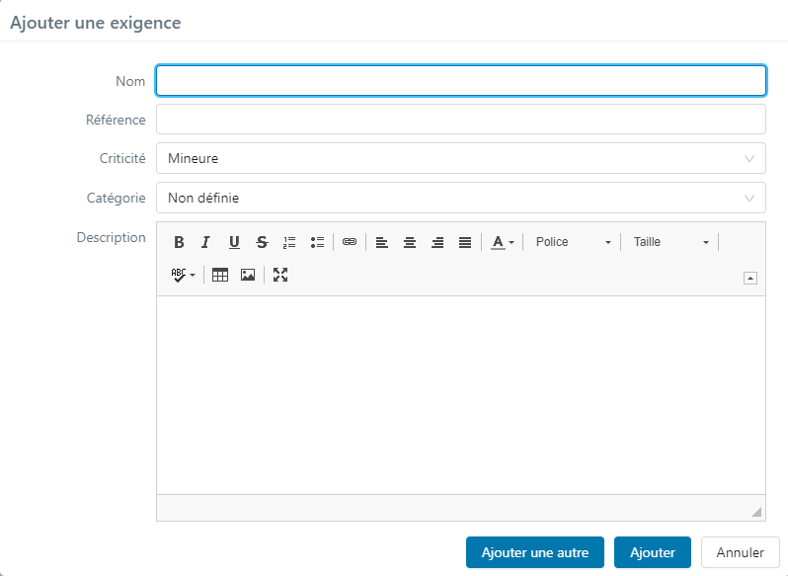Image resolution: width=788 pixels, height=576 pixels.
Task: Click the Ajouter une autre button
Action: (x=534, y=552)
